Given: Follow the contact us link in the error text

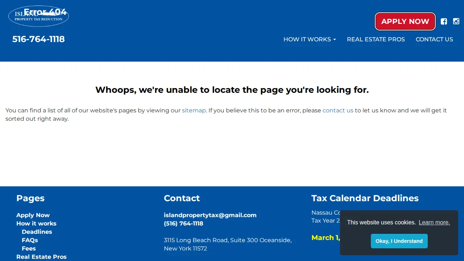Looking at the screenshot, I should (338, 110).
